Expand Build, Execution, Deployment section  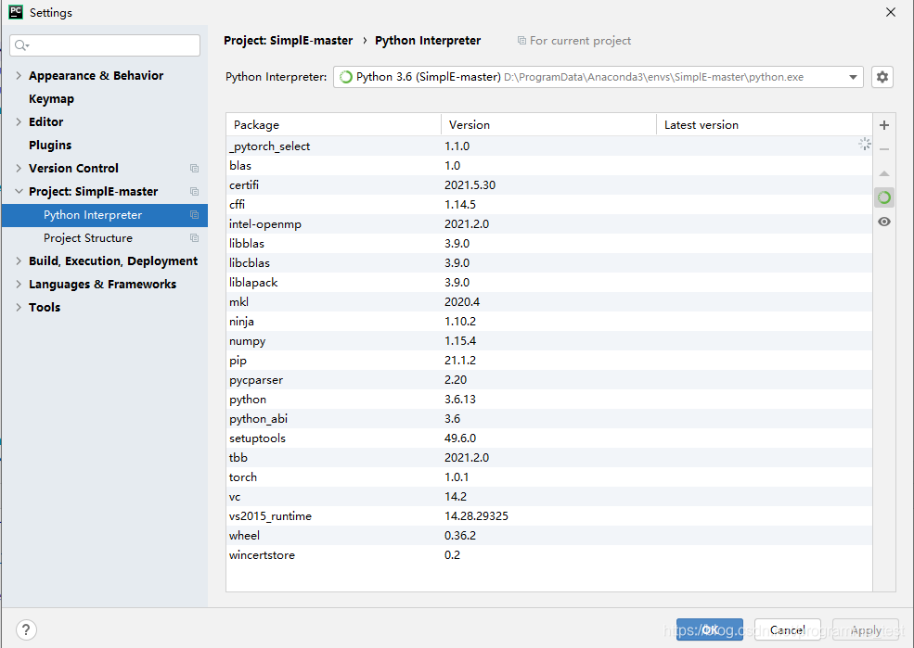pyautogui.click(x=19, y=260)
